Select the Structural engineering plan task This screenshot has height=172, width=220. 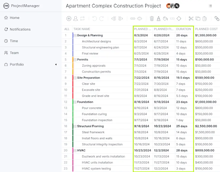(x=101, y=47)
